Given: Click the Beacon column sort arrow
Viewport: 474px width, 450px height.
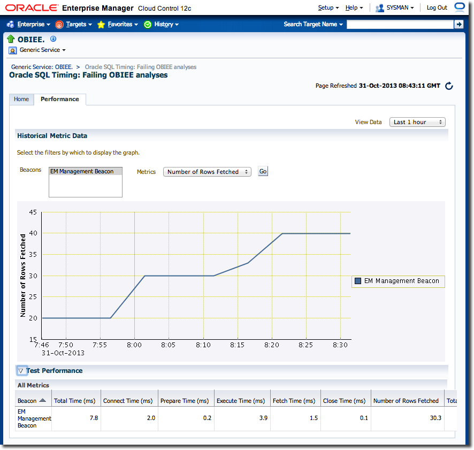Looking at the screenshot, I should [x=42, y=400].
